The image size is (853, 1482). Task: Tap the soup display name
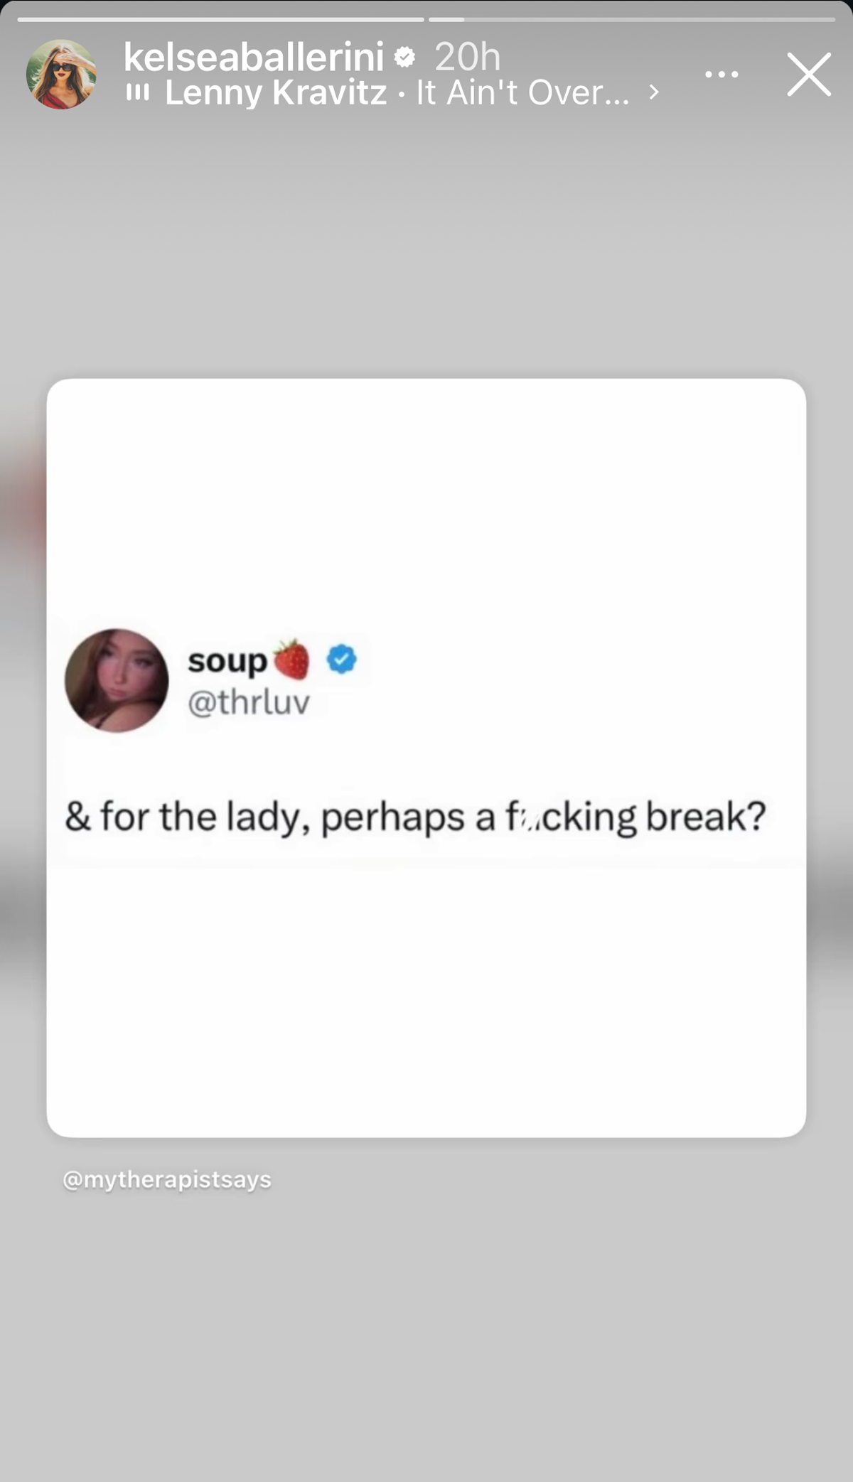click(x=227, y=661)
